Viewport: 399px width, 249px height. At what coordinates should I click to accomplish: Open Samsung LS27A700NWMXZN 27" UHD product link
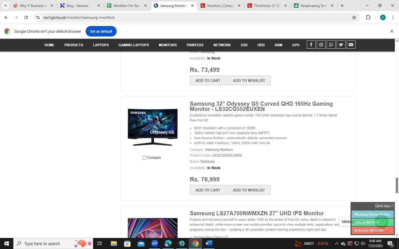click(x=257, y=213)
